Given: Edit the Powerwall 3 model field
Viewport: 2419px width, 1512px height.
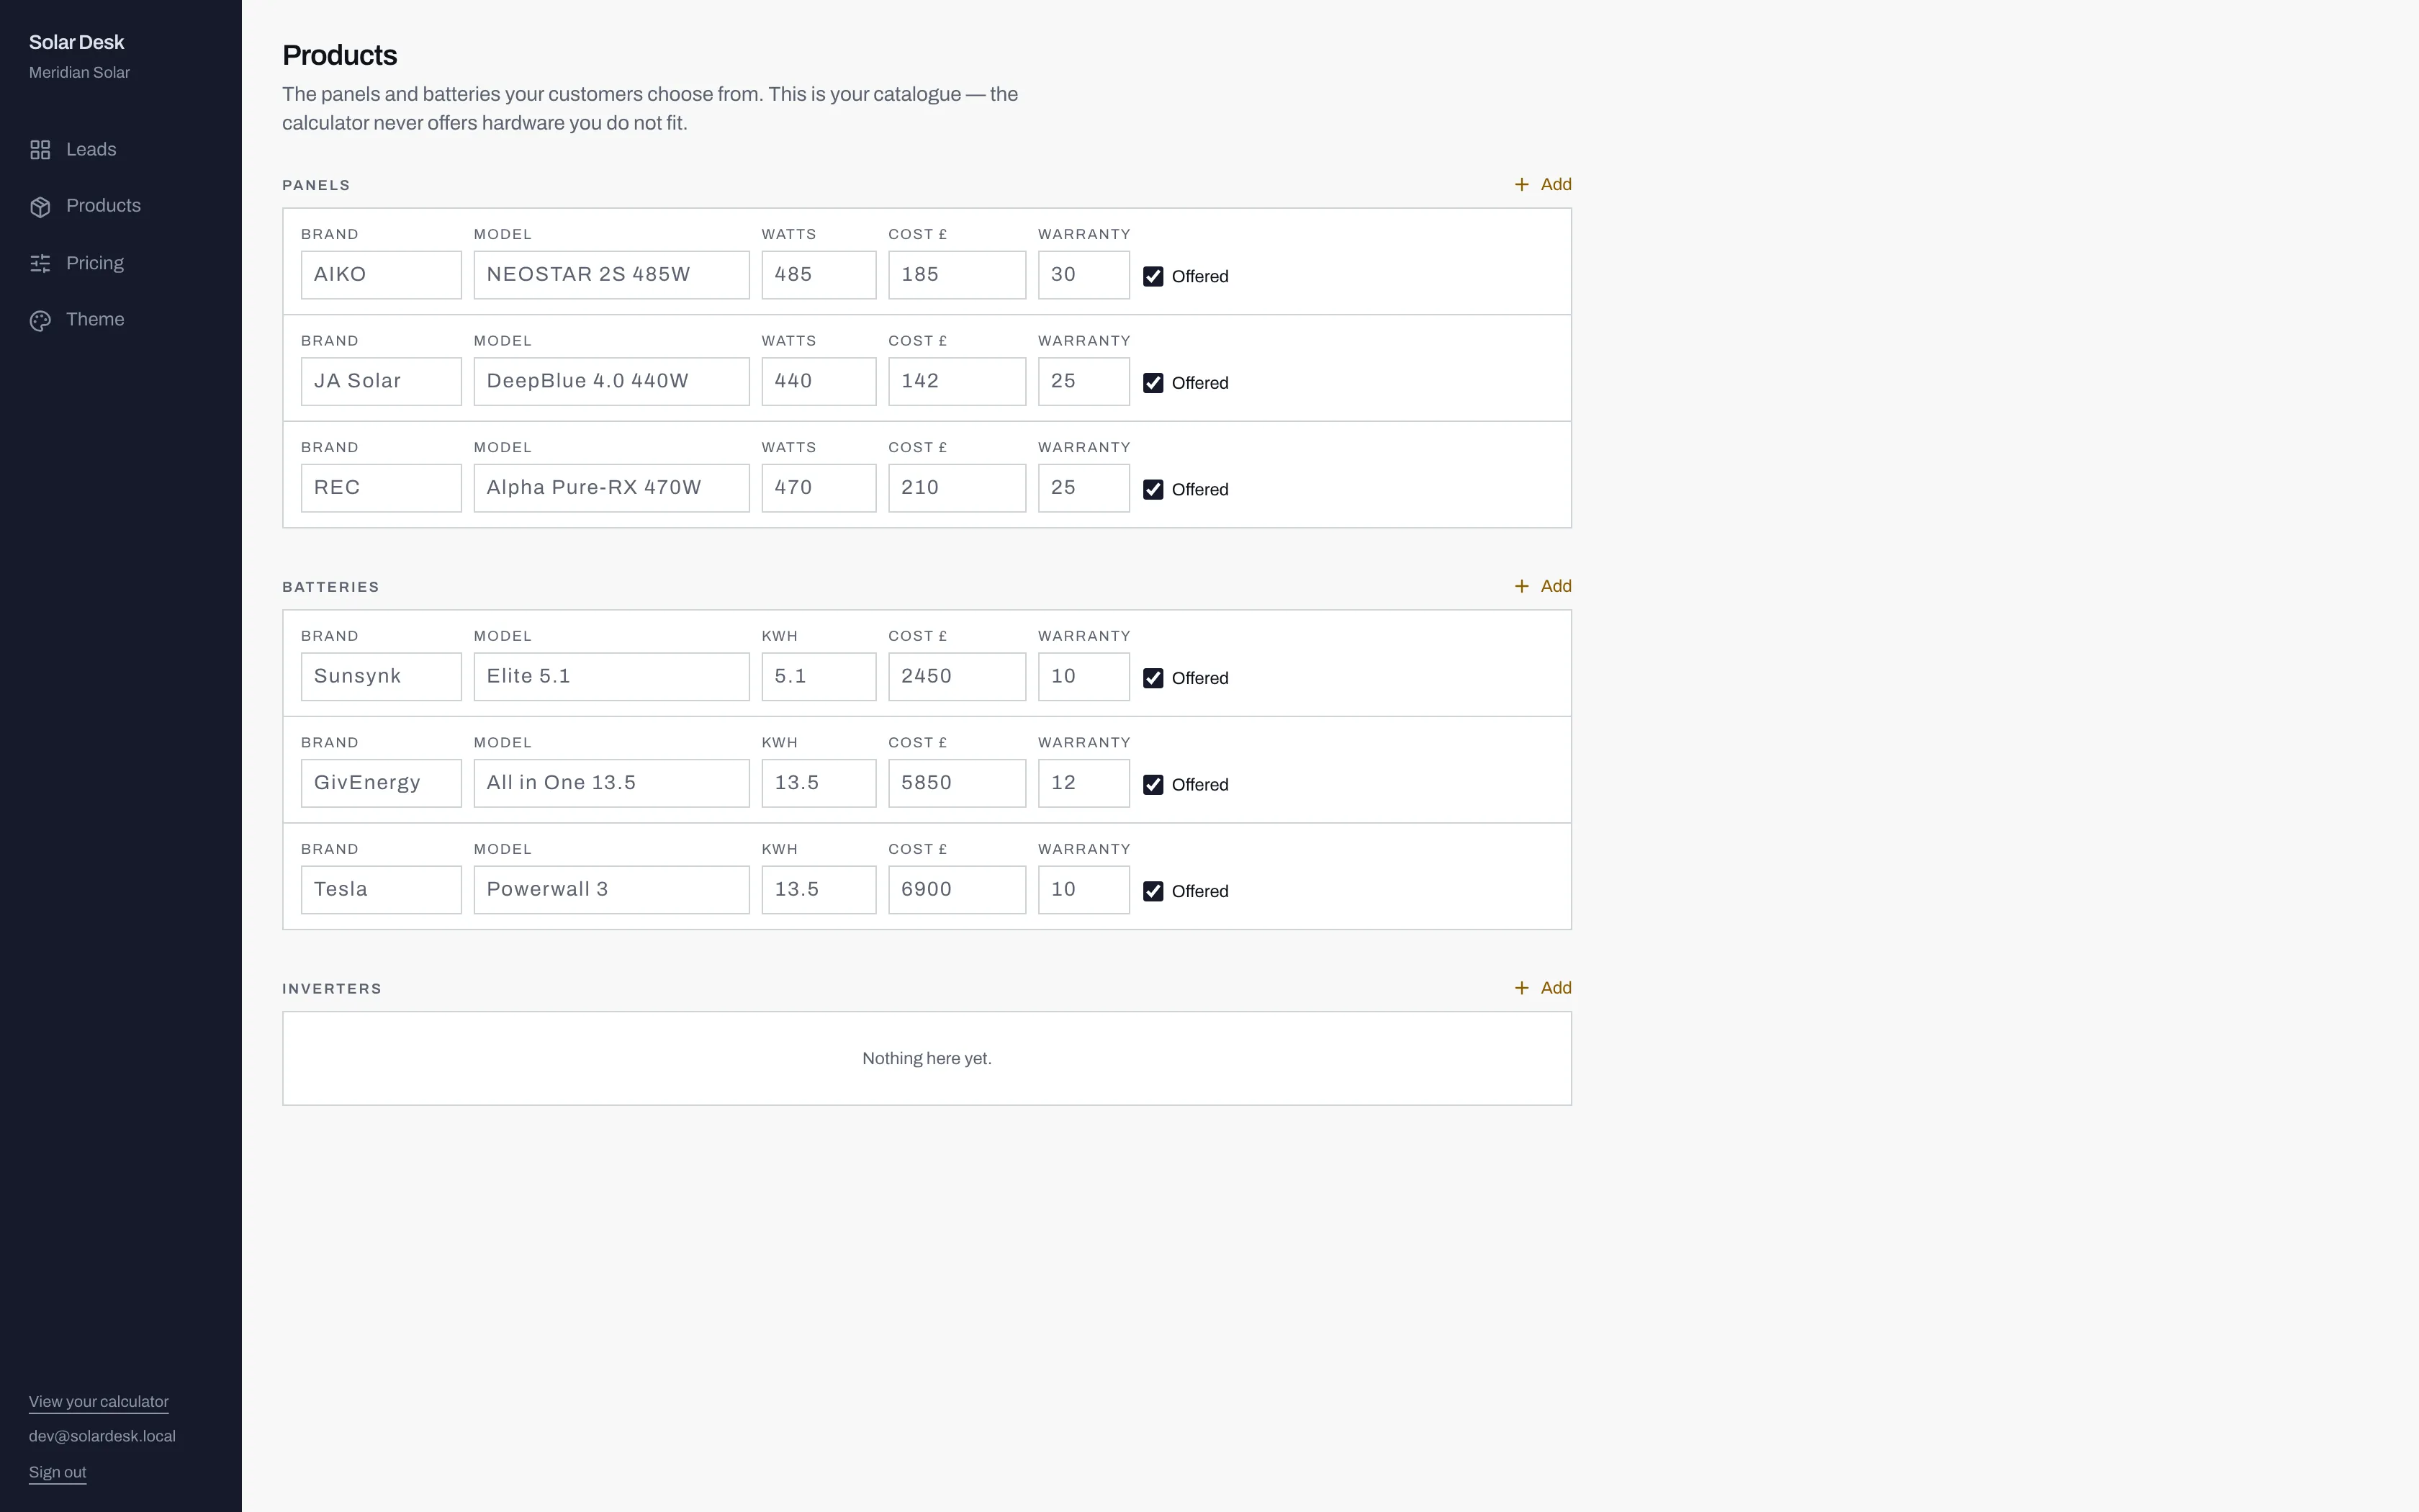Looking at the screenshot, I should click(612, 890).
